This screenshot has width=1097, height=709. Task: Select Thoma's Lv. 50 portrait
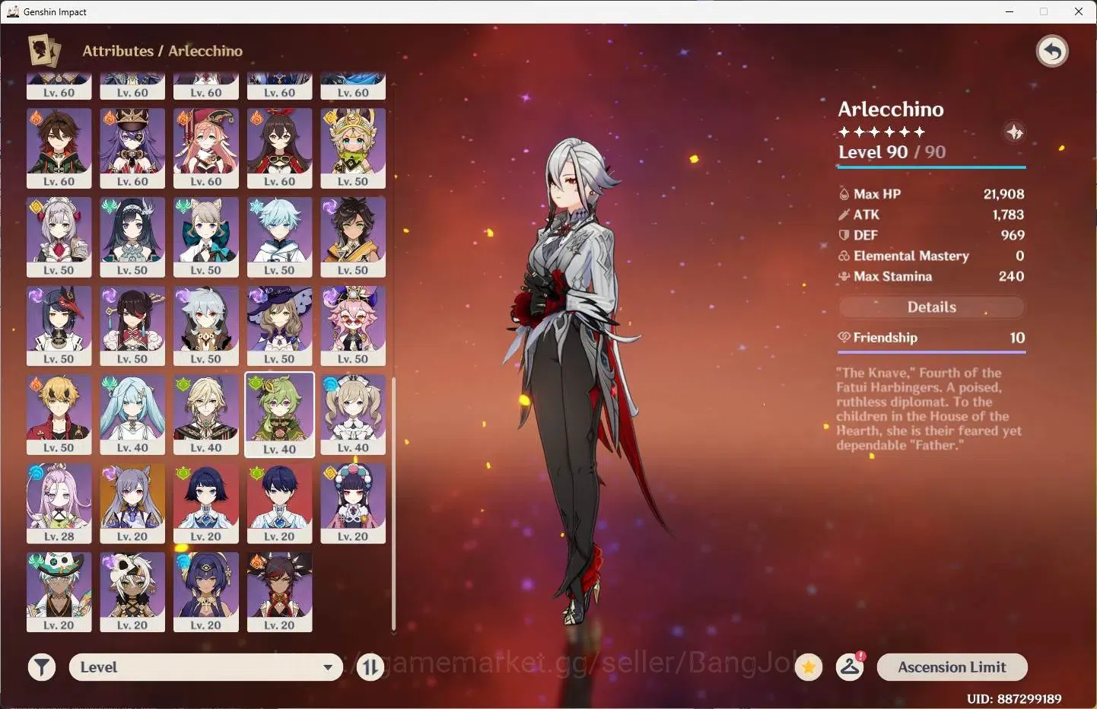pos(59,415)
